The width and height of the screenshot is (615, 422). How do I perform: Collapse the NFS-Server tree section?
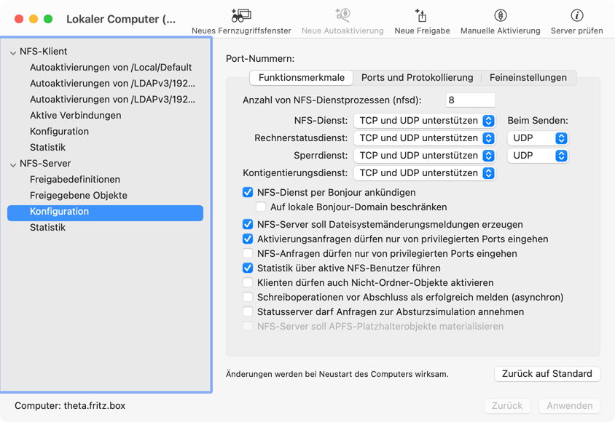tap(13, 165)
